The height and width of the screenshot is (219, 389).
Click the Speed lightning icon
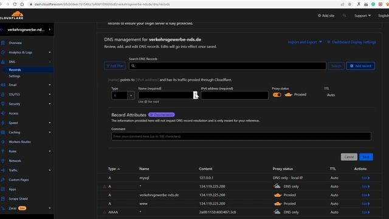(x=2, y=123)
